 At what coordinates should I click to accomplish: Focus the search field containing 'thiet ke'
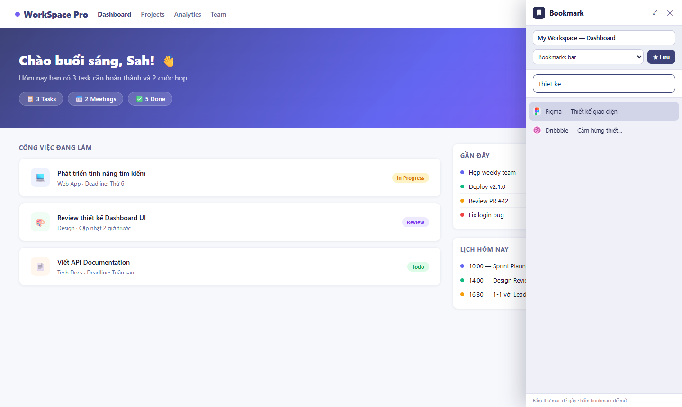(604, 84)
